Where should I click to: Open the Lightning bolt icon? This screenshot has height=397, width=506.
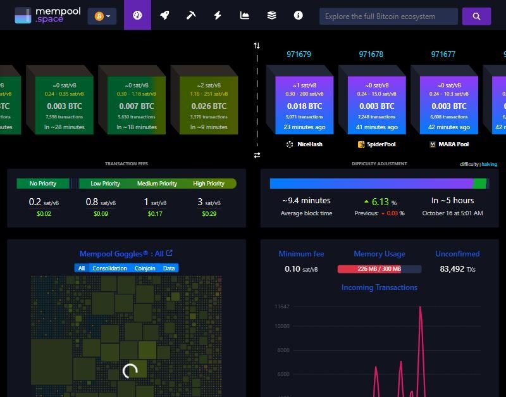pyautogui.click(x=218, y=15)
